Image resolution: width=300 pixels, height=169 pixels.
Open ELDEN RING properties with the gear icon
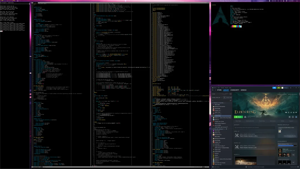290,117
